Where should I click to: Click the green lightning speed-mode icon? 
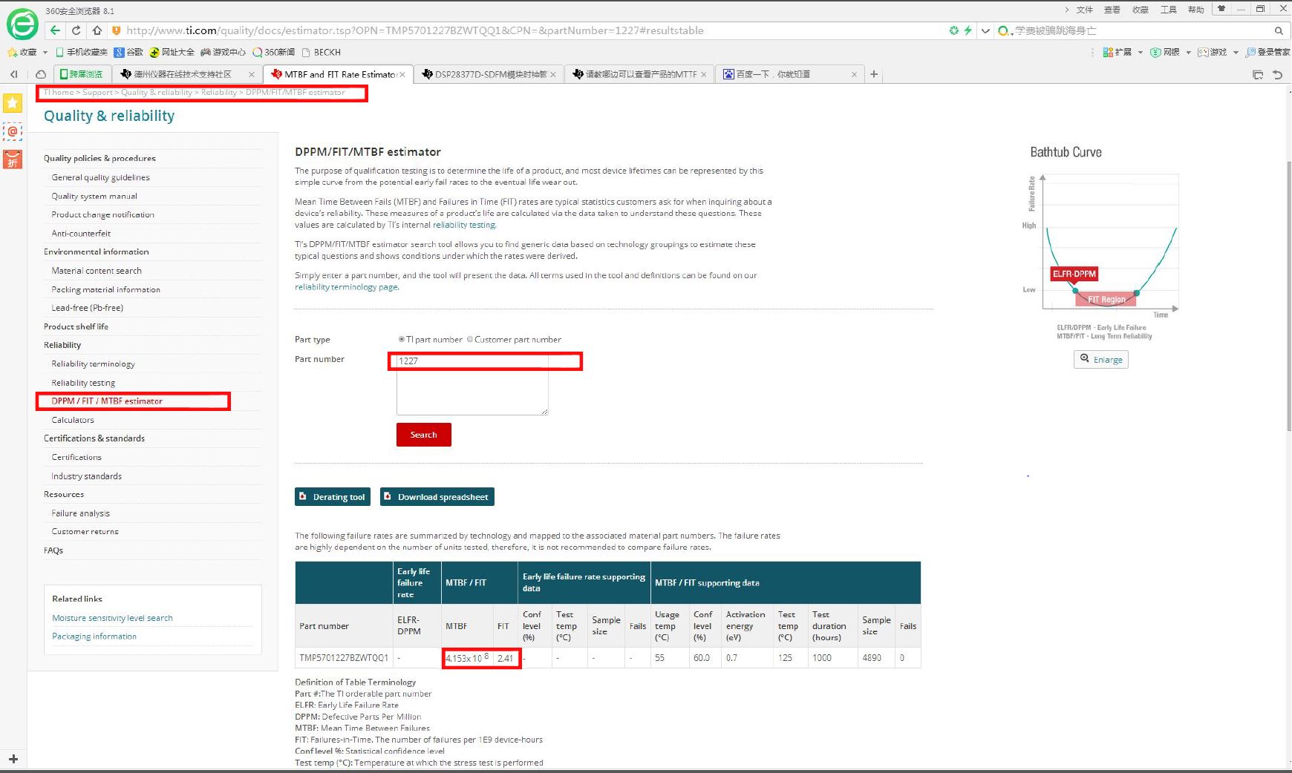coord(968,30)
